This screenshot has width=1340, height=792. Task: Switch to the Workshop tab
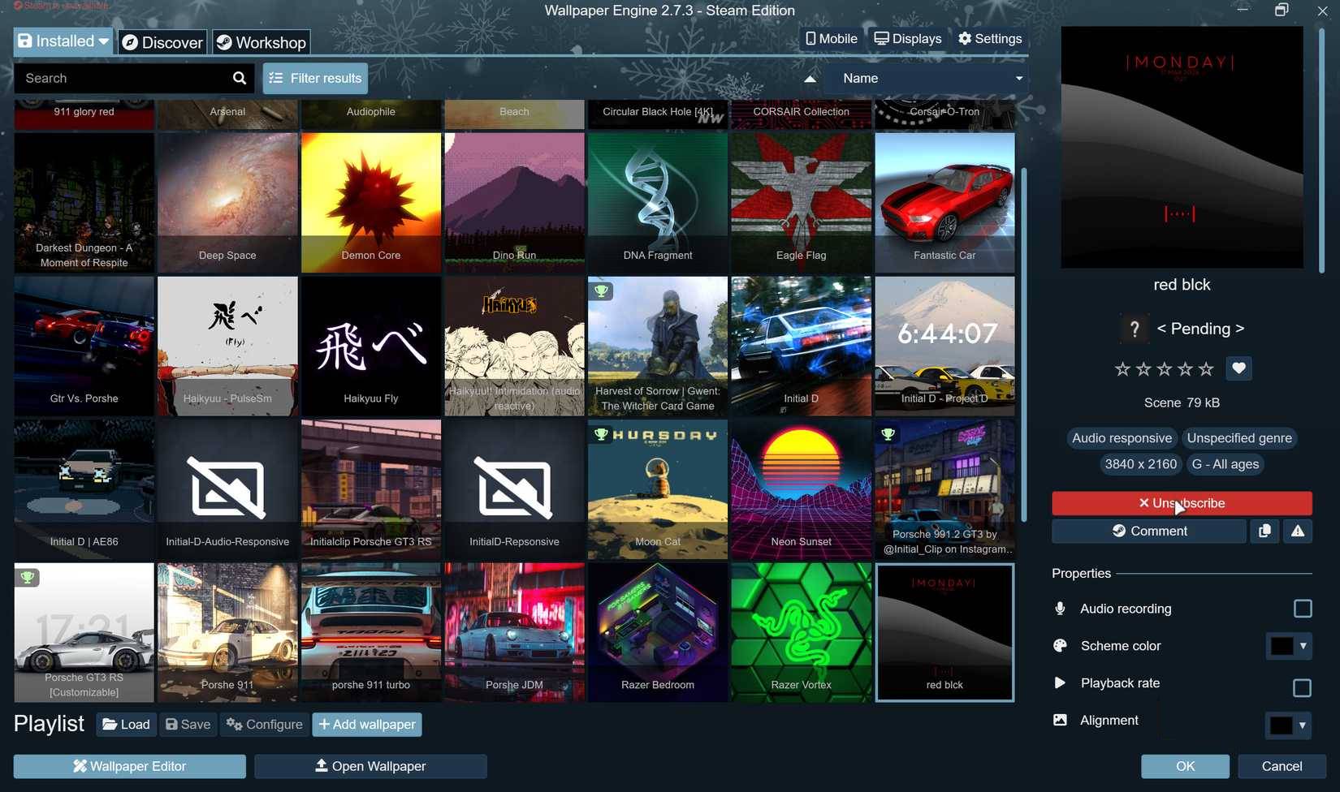261,41
